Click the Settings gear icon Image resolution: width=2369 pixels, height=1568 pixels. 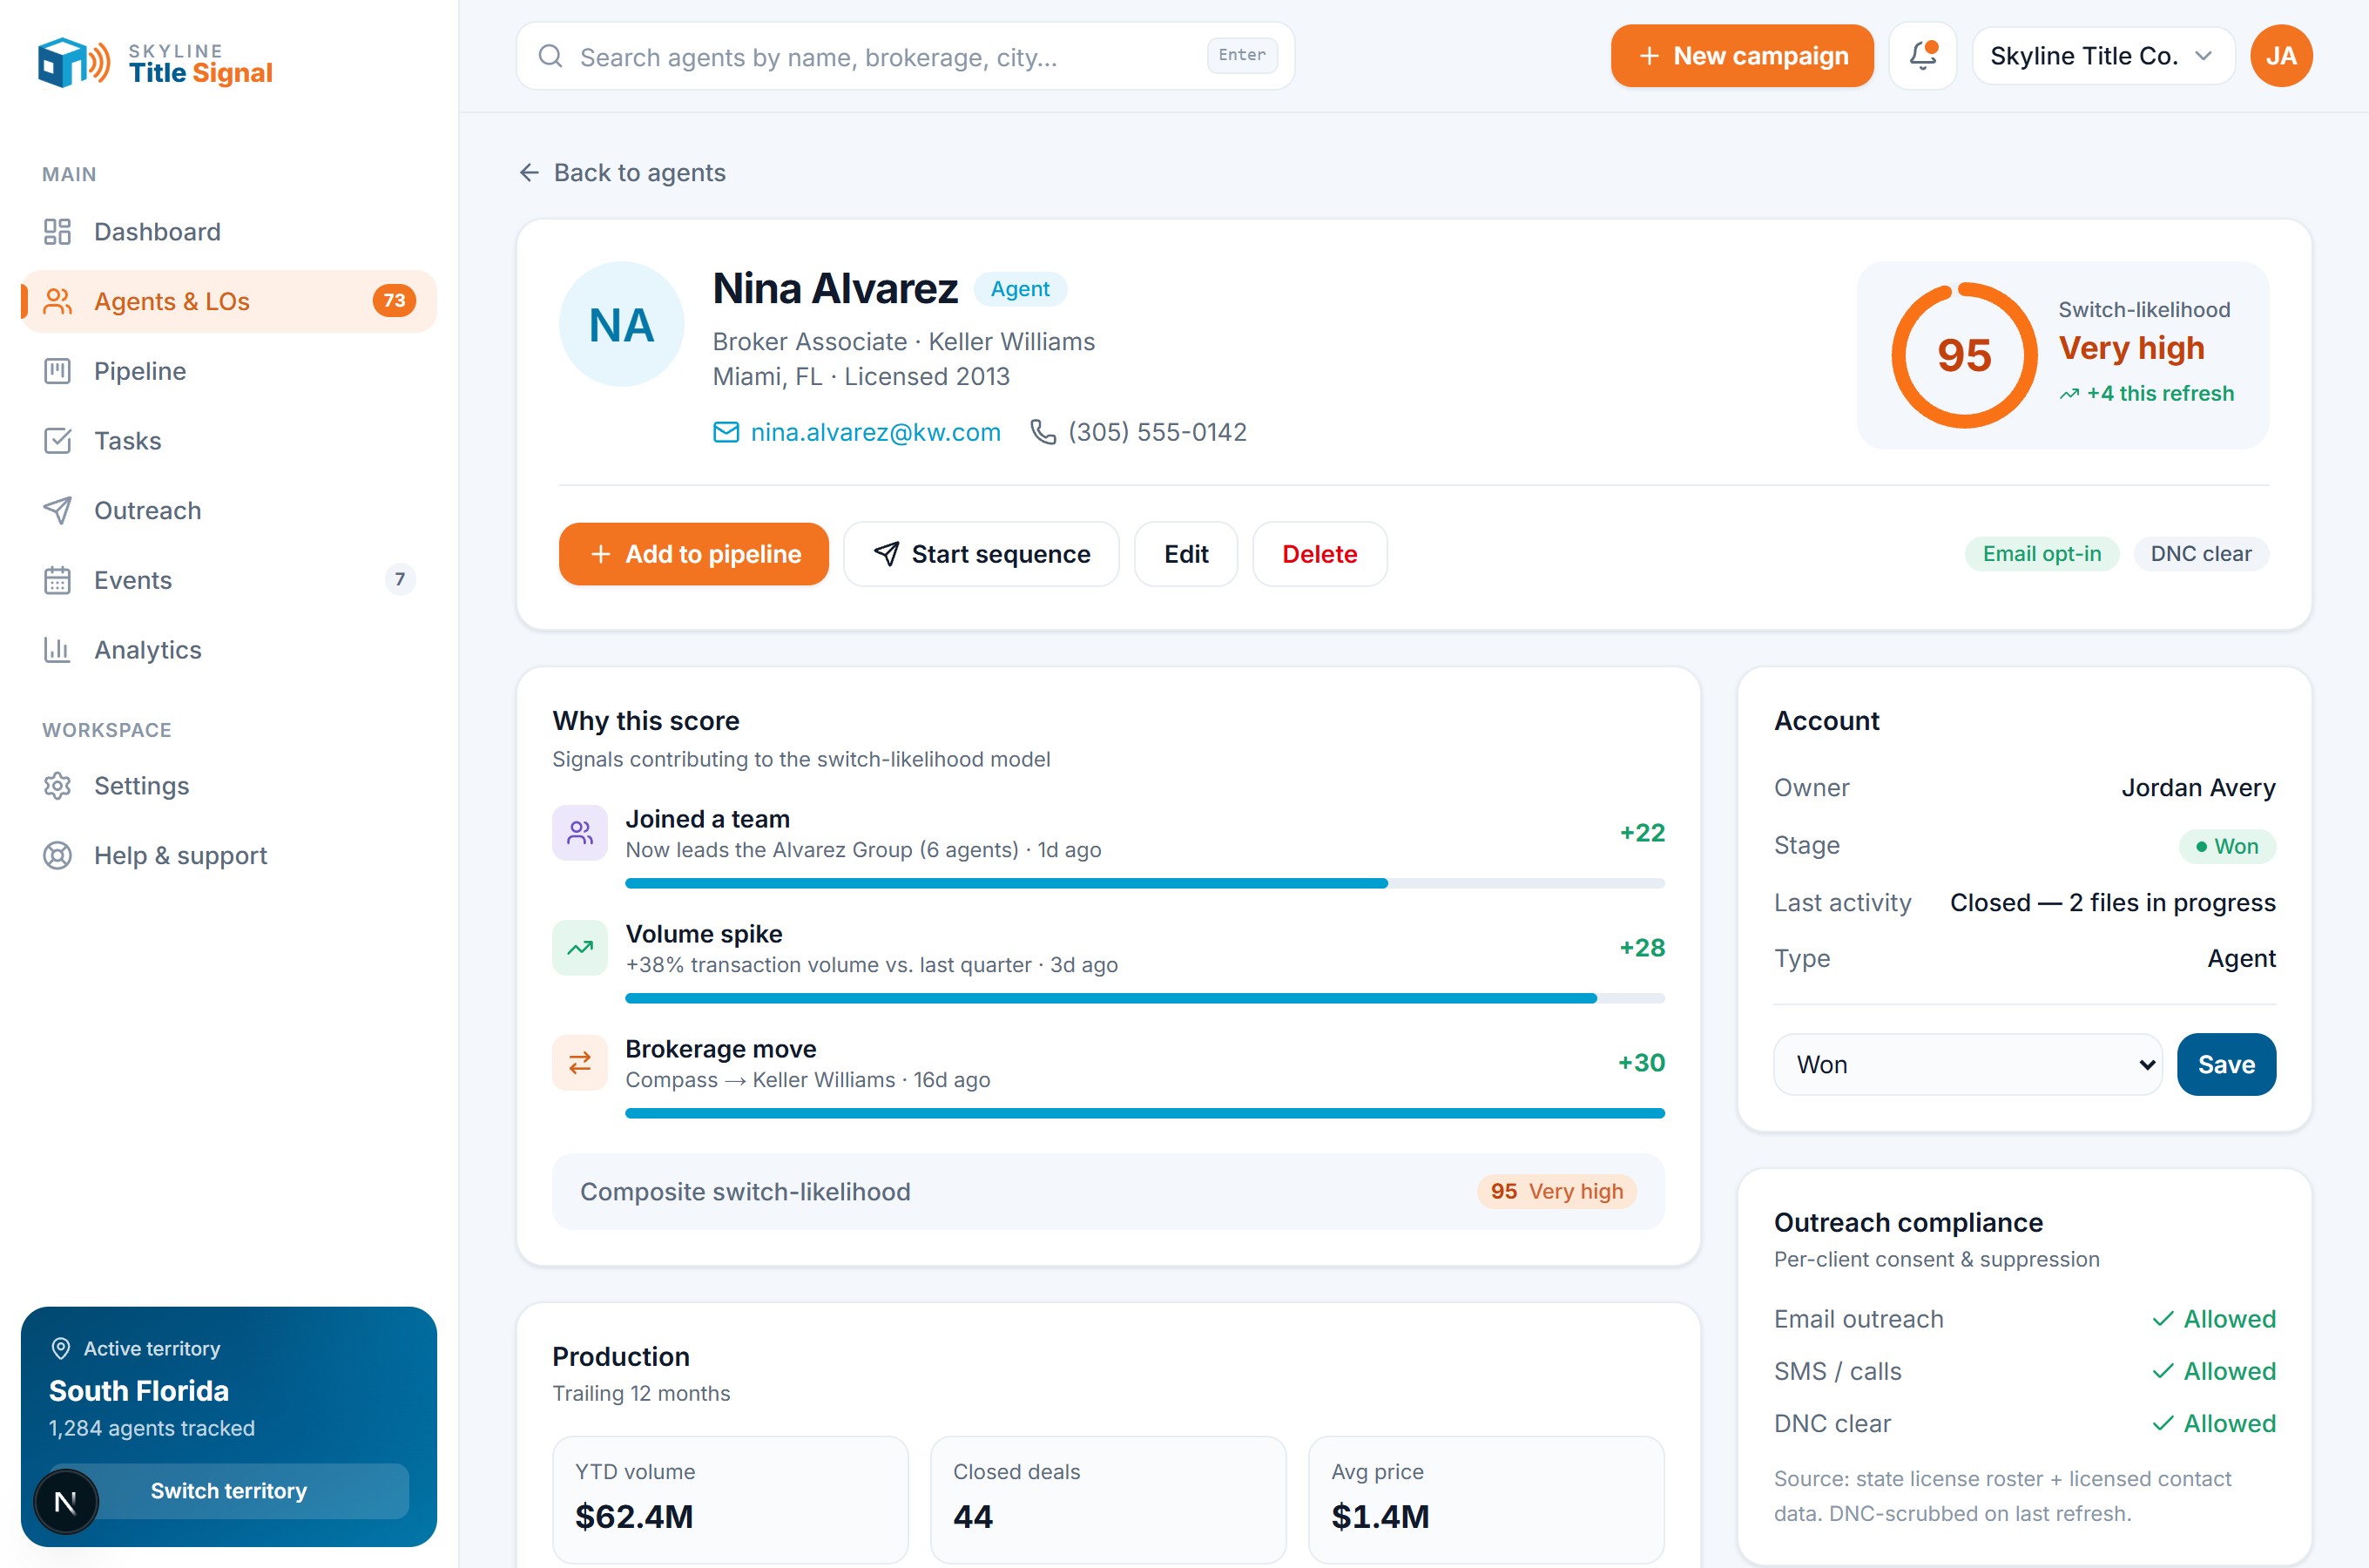point(57,786)
